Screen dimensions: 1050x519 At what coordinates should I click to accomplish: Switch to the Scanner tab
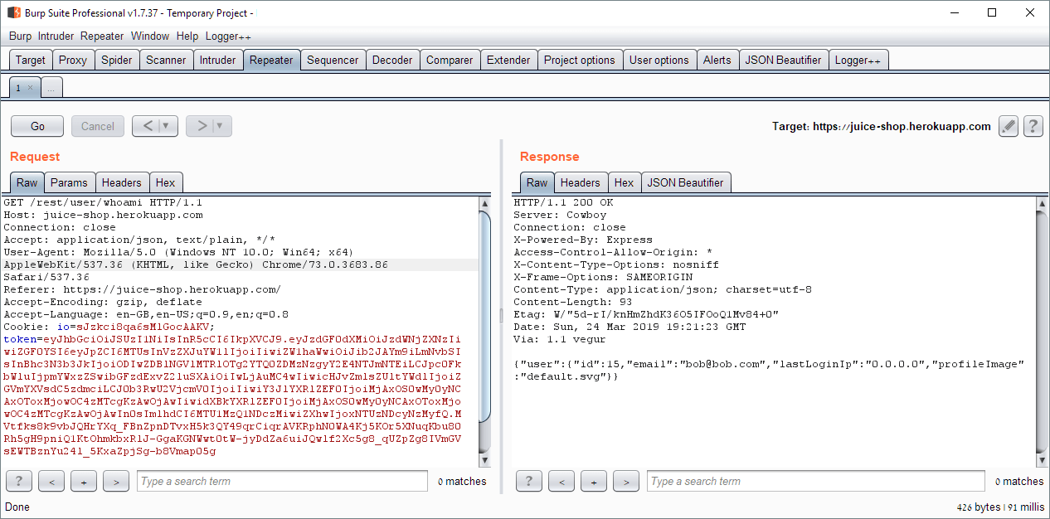166,60
